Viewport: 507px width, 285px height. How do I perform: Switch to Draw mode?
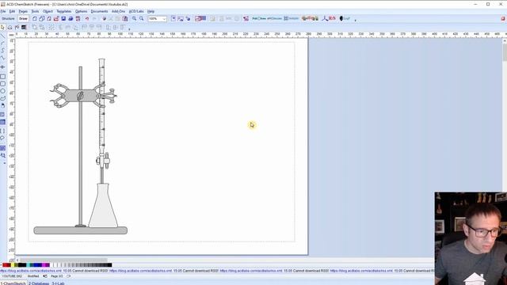[23, 19]
